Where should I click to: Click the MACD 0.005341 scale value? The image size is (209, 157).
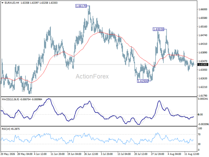click(x=203, y=99)
